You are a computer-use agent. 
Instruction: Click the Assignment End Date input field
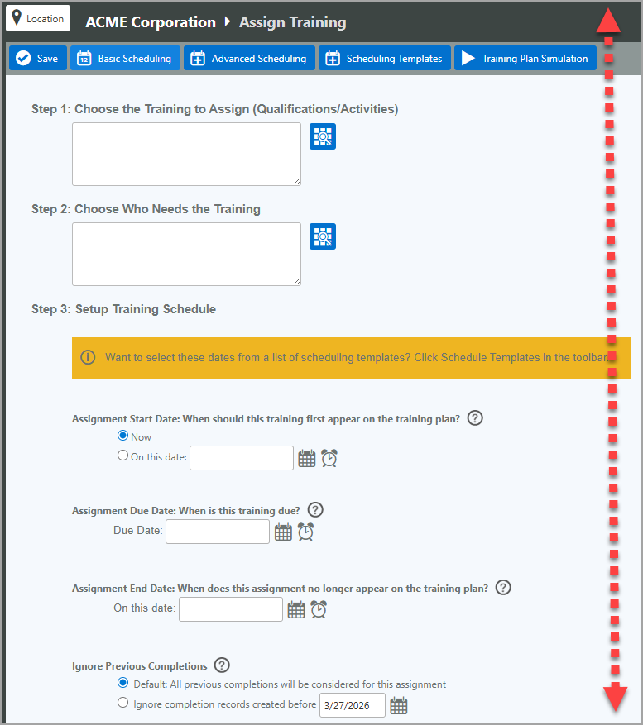pyautogui.click(x=231, y=609)
